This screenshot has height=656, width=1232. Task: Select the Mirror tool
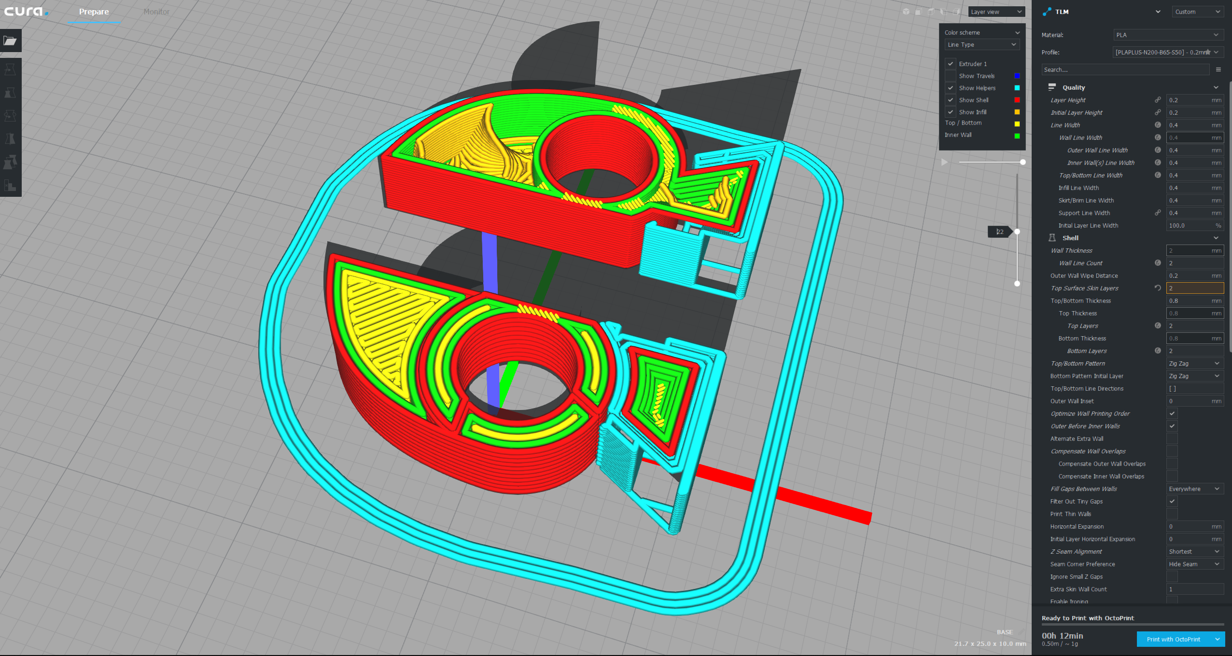[10, 139]
